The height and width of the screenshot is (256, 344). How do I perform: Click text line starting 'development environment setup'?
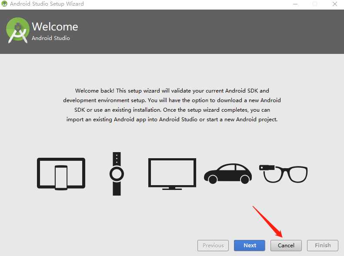click(x=172, y=100)
